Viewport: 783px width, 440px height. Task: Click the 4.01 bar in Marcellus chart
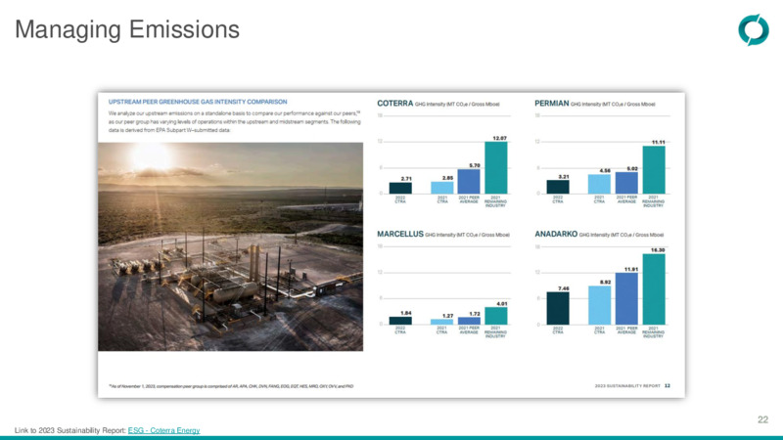pyautogui.click(x=496, y=316)
